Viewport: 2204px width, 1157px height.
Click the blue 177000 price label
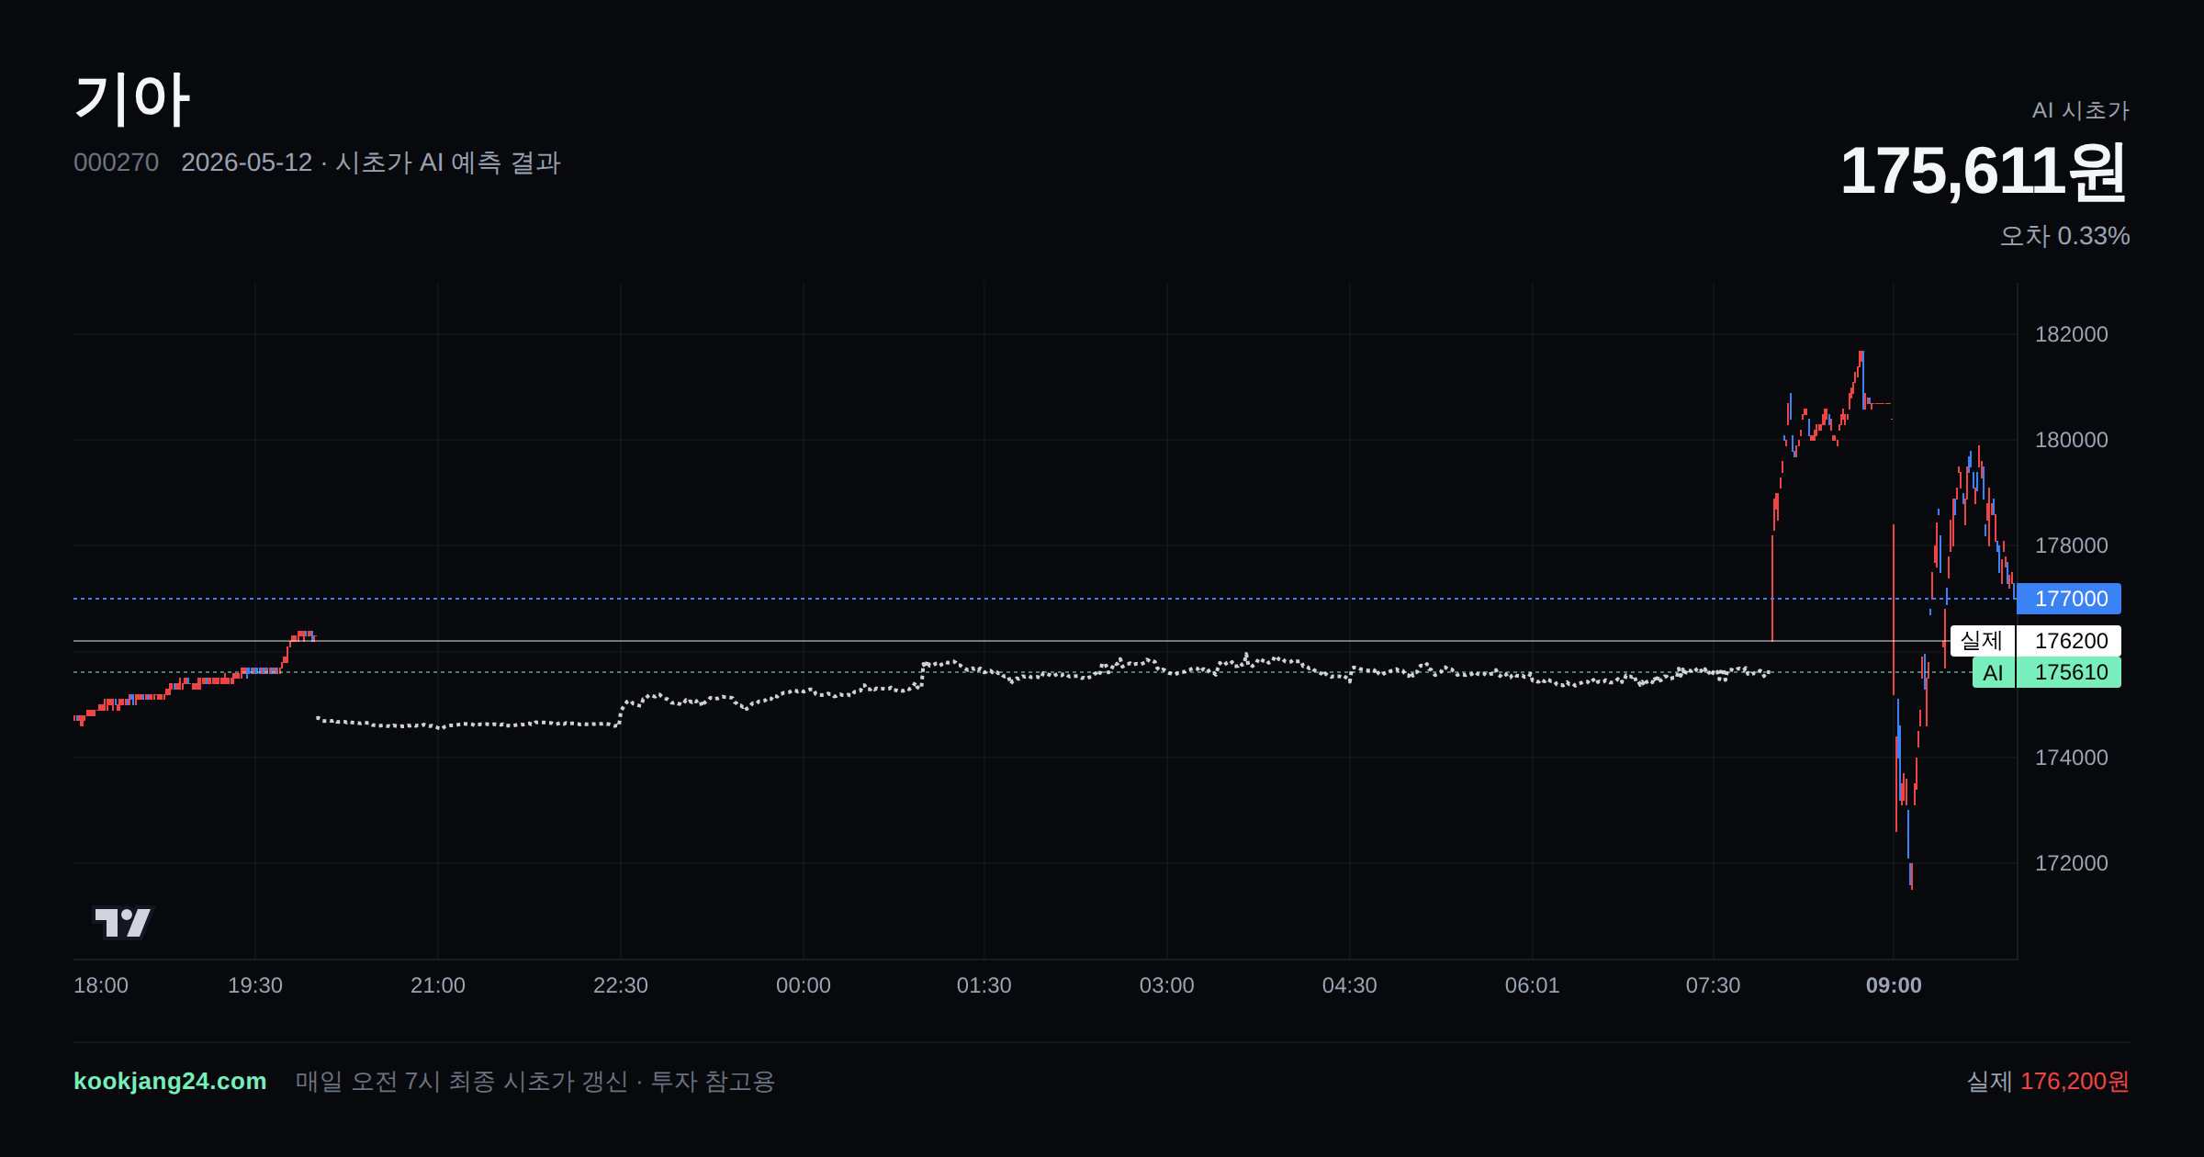click(x=2069, y=599)
